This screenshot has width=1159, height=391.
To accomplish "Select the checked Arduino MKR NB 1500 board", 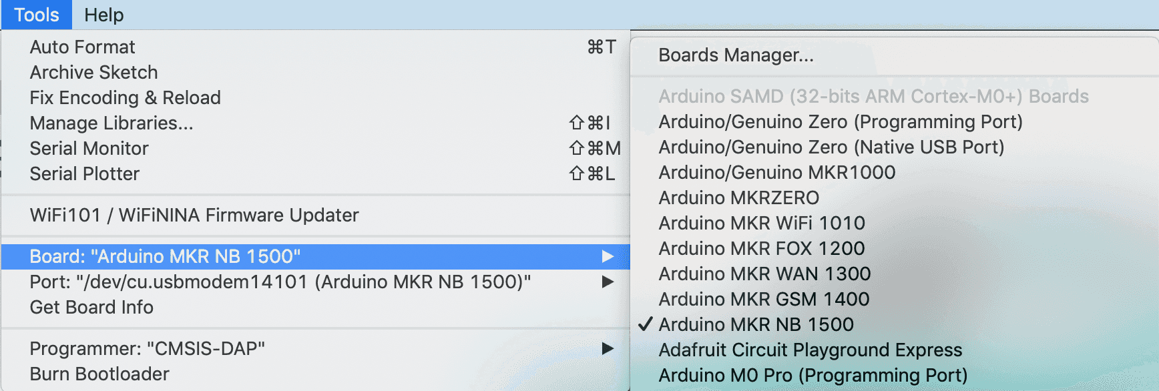I will point(756,325).
